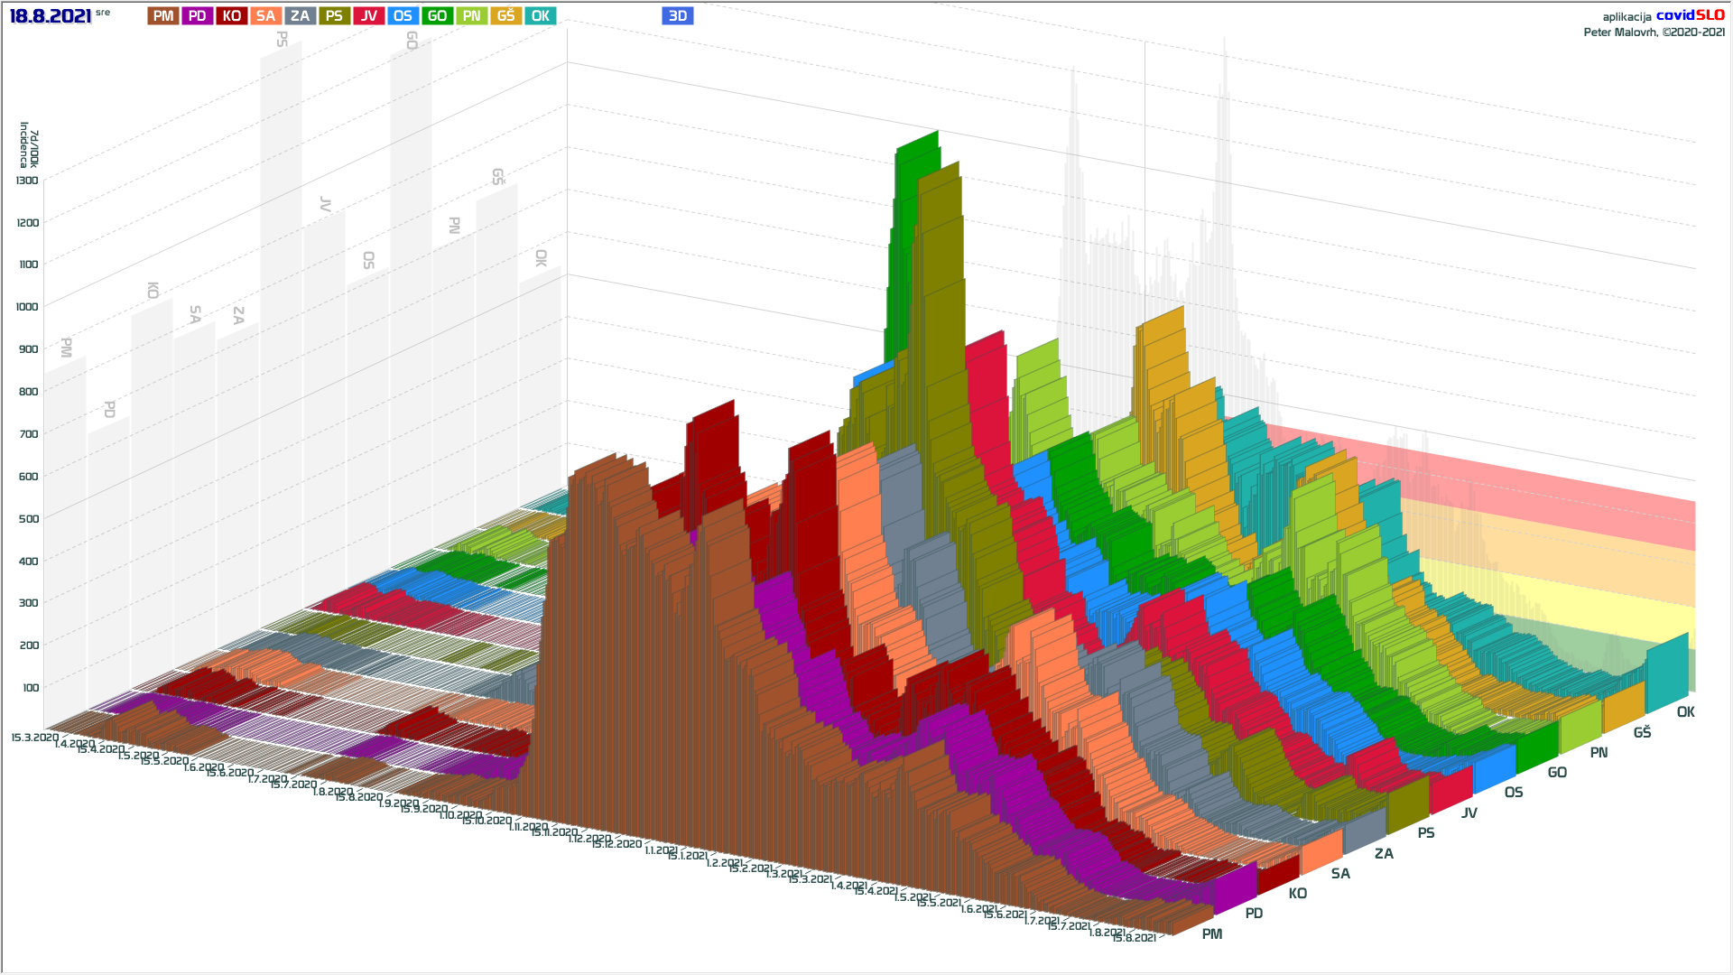This screenshot has height=975, width=1733.
Task: Toggle the PM region button
Action: tap(163, 16)
